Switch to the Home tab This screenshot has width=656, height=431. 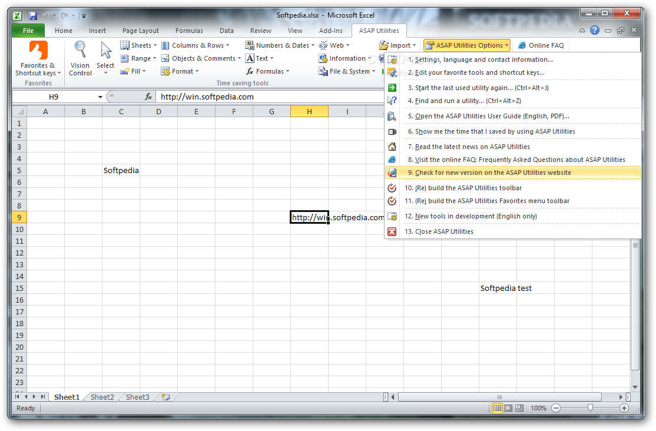[x=63, y=31]
